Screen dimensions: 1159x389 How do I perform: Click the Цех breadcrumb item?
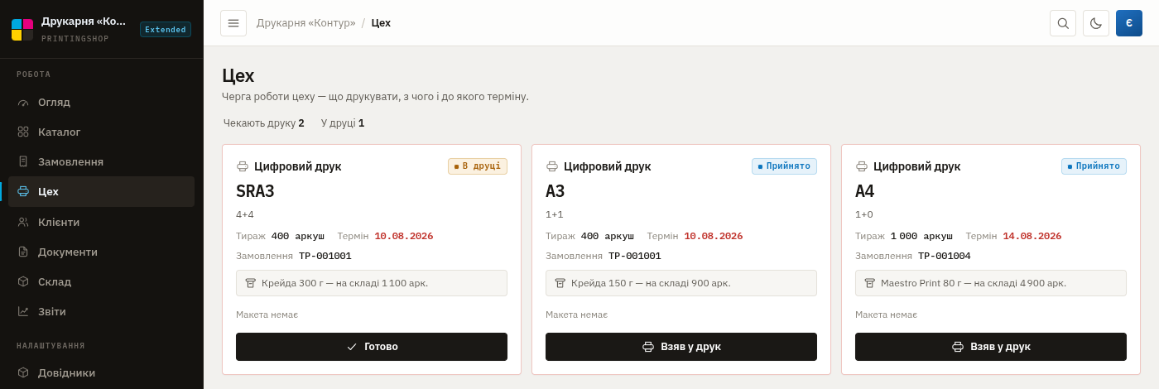tap(381, 23)
